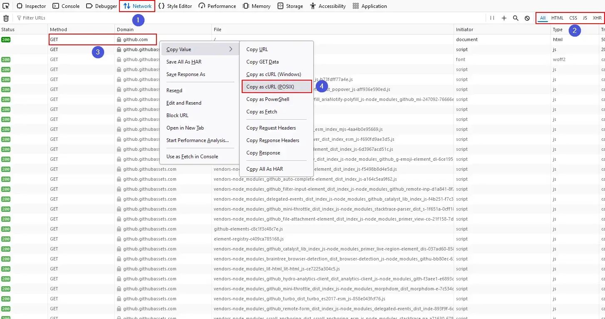This screenshot has height=319, width=605.
Task: Sort requests by Initiator column header
Action: (464, 29)
